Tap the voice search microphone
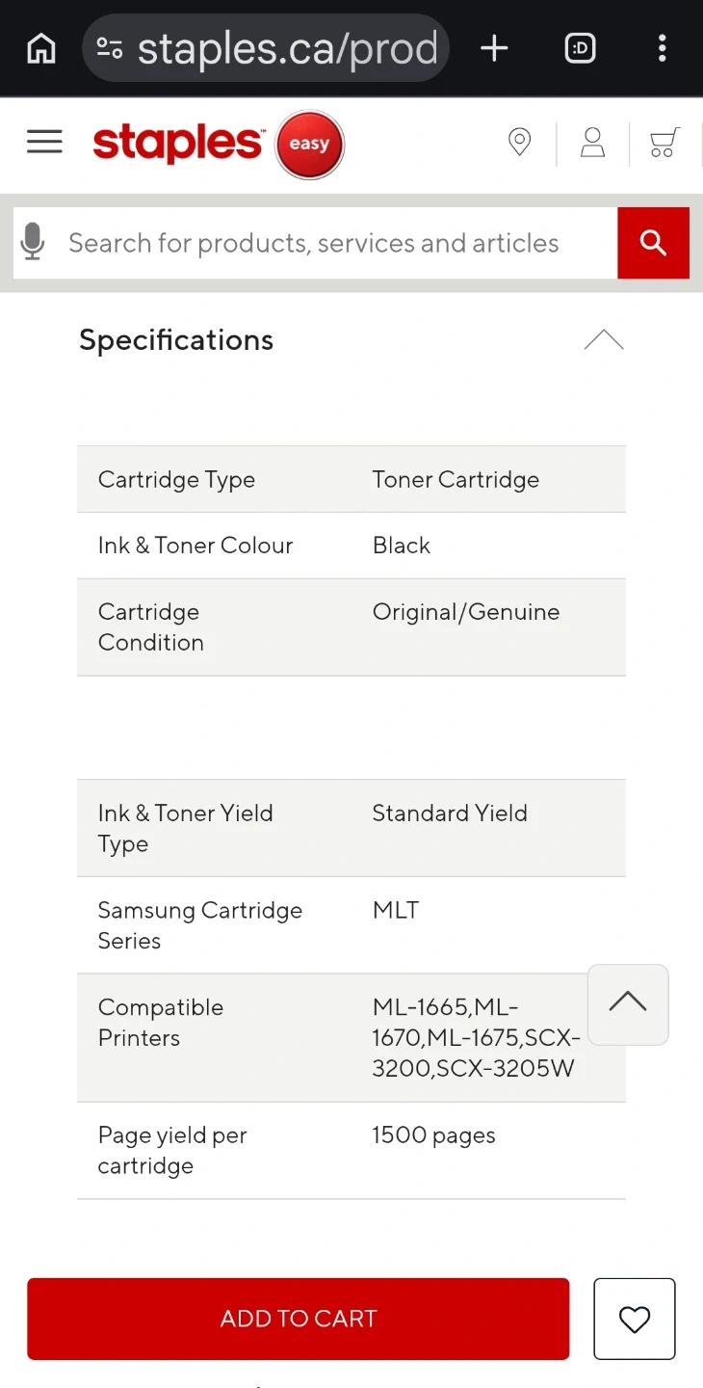This screenshot has height=1388, width=703. point(33,243)
